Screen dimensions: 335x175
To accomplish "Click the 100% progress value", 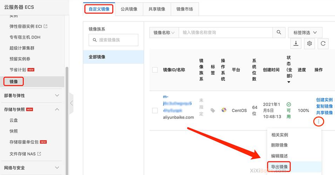I will coord(303,110).
